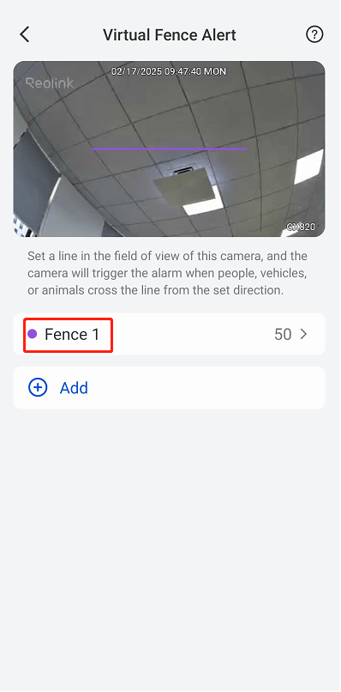Click the Virtual Fence Alert title
Viewport: 341px width, 692px height.
(x=170, y=35)
